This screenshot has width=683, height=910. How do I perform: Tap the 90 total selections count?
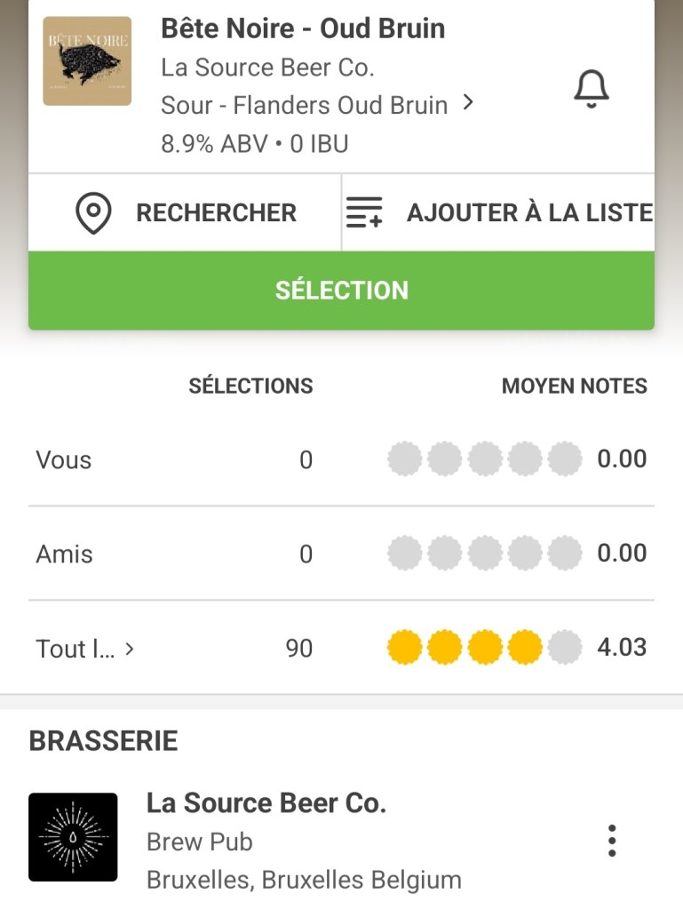(x=299, y=649)
